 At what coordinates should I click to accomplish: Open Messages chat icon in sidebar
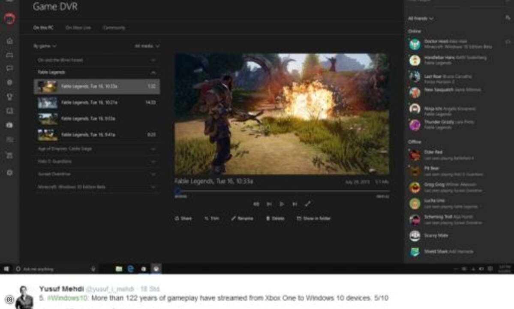(9, 68)
